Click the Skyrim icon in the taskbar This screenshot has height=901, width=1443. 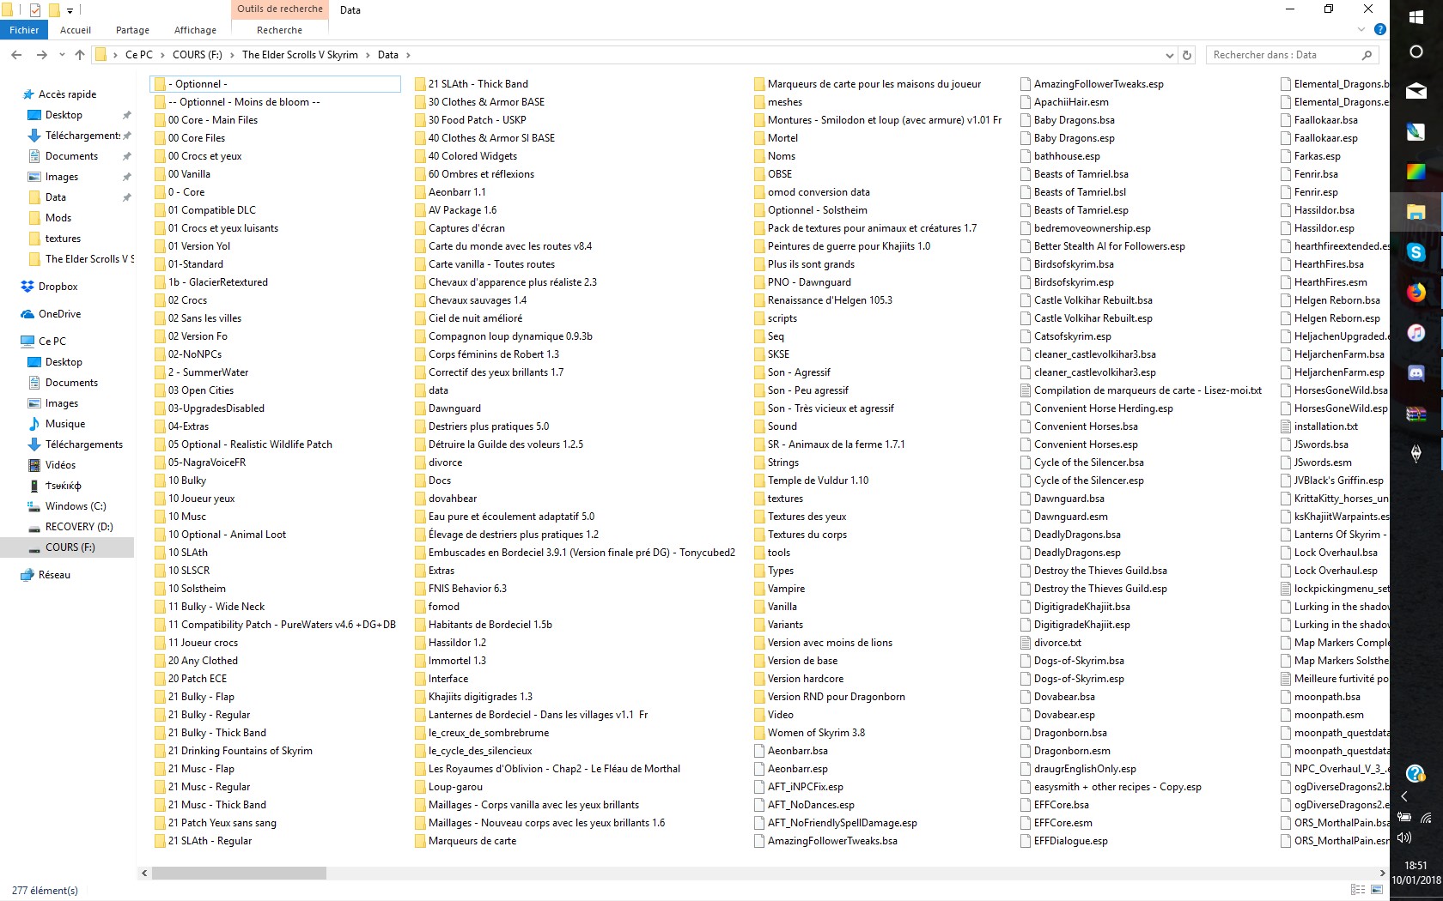coord(1416,454)
